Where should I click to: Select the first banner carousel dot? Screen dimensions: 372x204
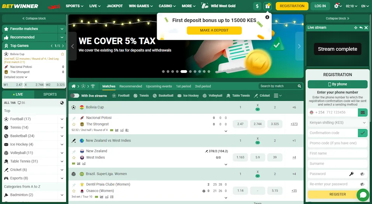(x=163, y=72)
